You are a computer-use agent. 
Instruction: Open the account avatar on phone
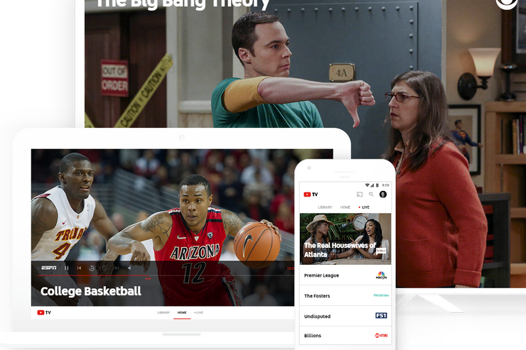click(x=382, y=195)
